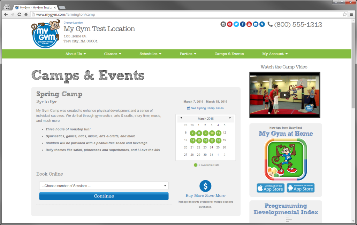Expand the My Account menu
This screenshot has width=357, height=225.
(275, 54)
